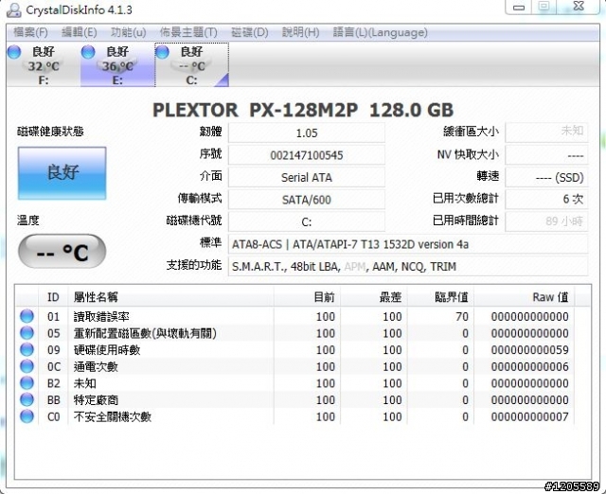Click the power on count 6 次
Image resolution: width=606 pixels, height=494 pixels.
(x=546, y=200)
